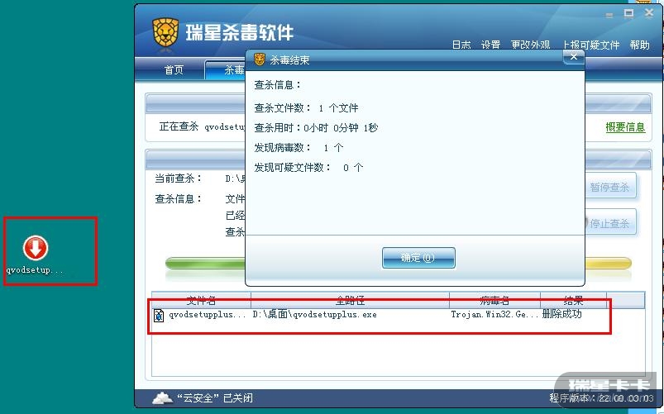This screenshot has height=414, width=664.
Task: Click the 停止查杀 button
Action: click(610, 223)
